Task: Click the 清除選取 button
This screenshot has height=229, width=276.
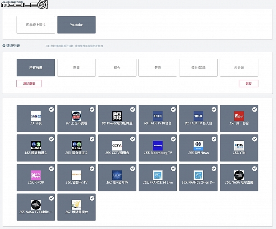Action: [29, 83]
